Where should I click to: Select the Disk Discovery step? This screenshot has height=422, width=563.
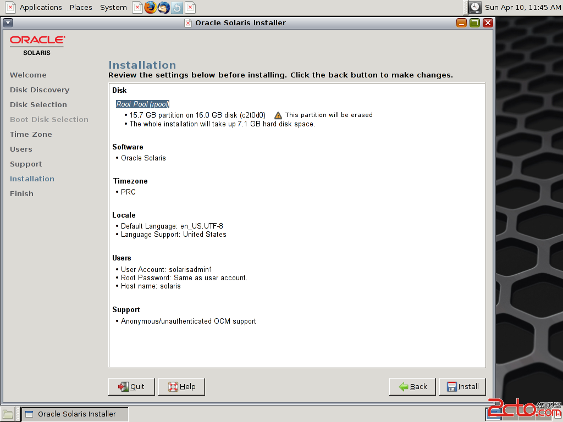(x=40, y=90)
